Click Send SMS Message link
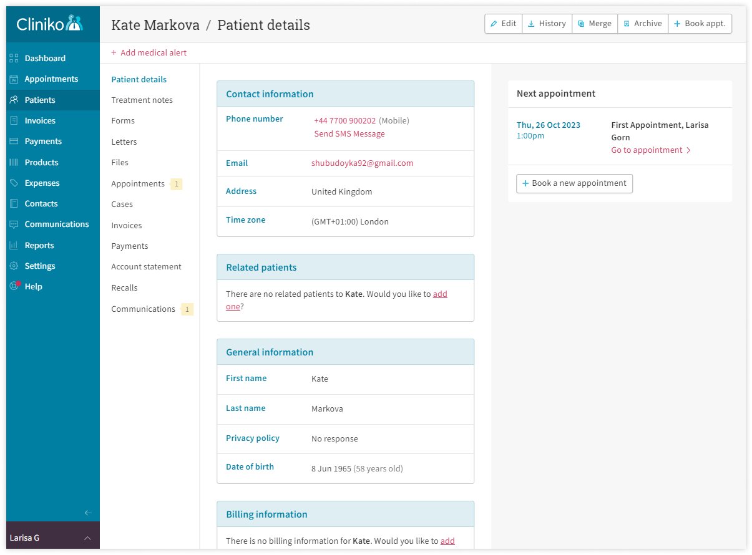 [349, 134]
